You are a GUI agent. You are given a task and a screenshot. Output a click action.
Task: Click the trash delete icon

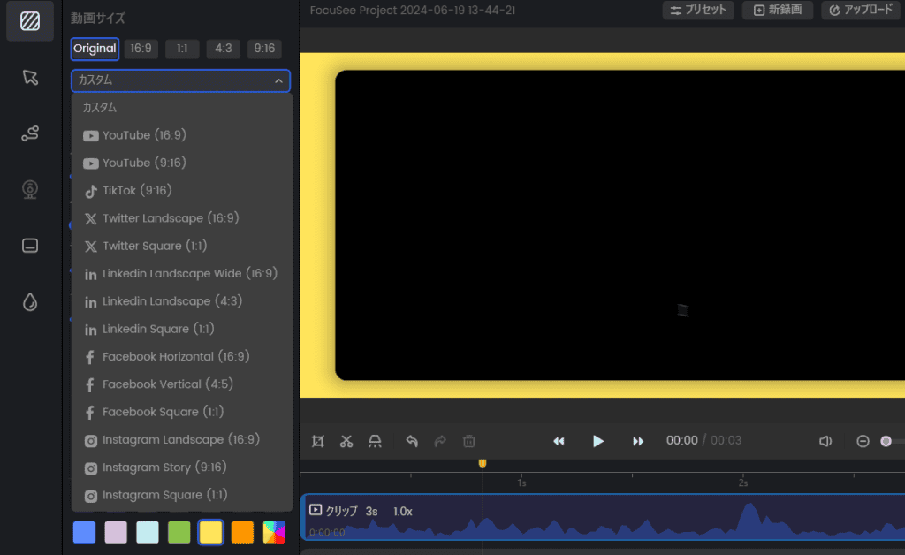coord(469,441)
